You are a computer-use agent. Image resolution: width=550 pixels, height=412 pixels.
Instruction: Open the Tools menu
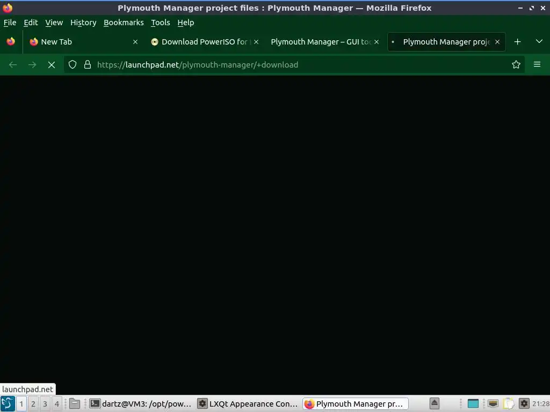click(x=160, y=23)
